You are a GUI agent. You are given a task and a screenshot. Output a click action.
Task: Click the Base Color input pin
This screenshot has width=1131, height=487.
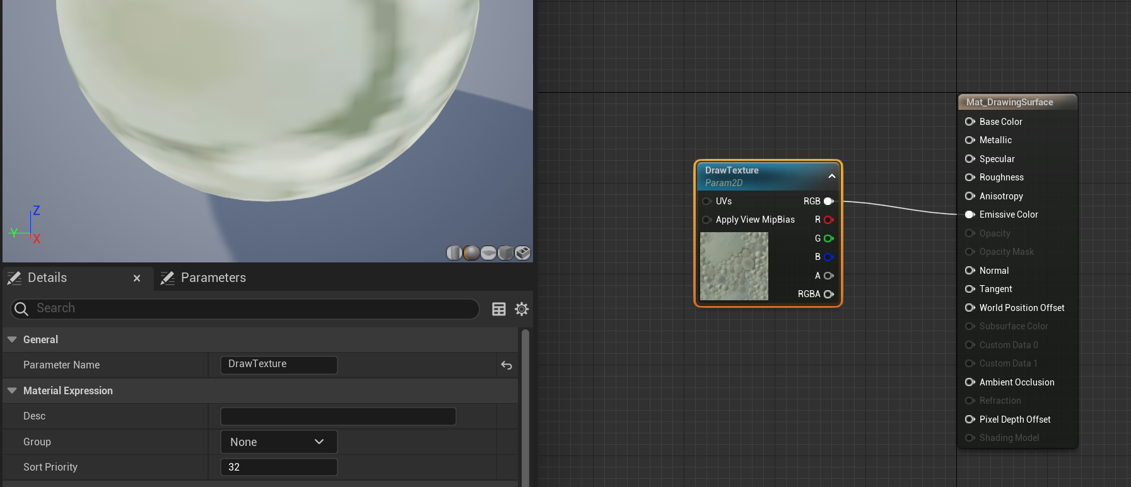[970, 122]
